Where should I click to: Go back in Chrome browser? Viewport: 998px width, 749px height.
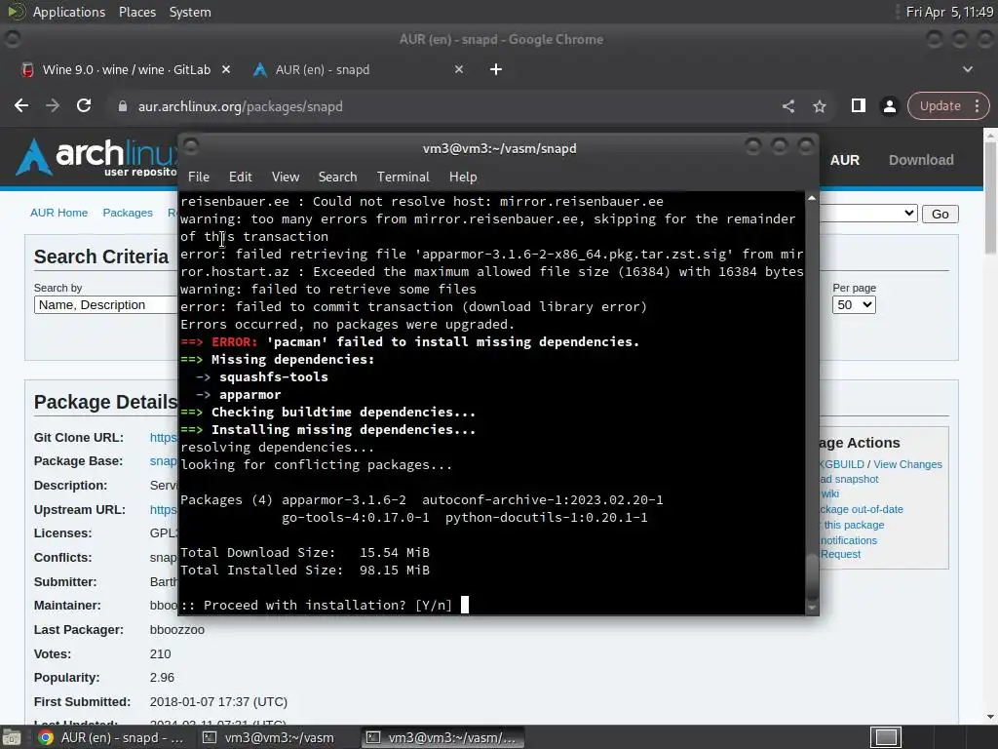[21, 105]
